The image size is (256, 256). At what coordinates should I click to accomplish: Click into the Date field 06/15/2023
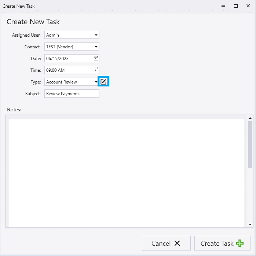pyautogui.click(x=68, y=58)
